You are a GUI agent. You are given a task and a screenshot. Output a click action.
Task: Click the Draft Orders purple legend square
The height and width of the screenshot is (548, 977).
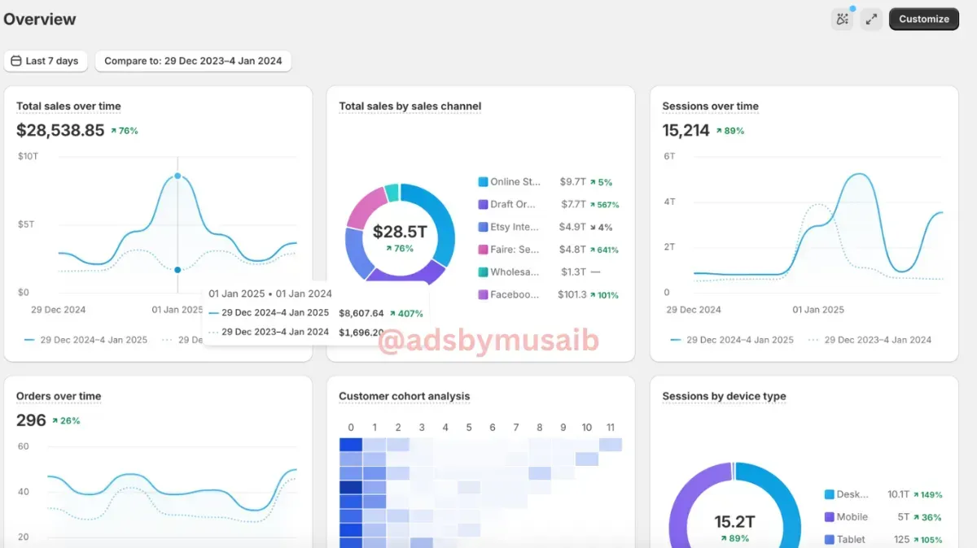(x=483, y=205)
